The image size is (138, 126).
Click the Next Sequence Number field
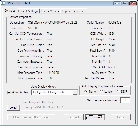(x=125, y=100)
